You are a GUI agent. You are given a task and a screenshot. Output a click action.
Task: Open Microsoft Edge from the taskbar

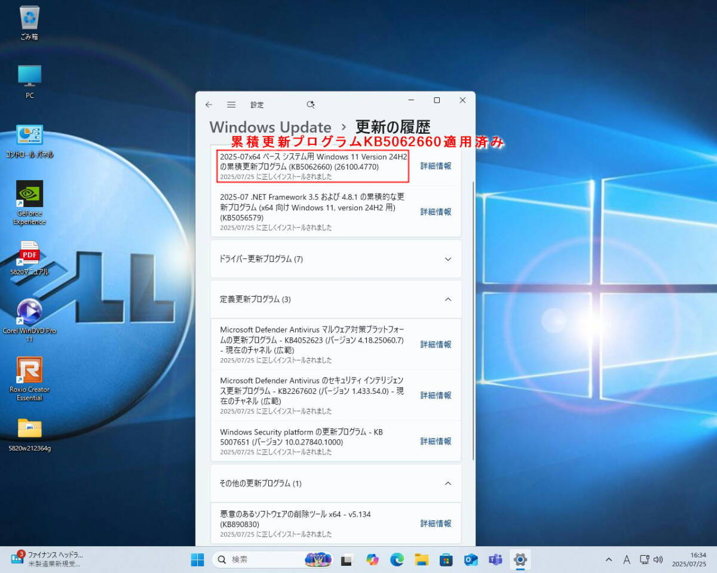click(x=397, y=559)
